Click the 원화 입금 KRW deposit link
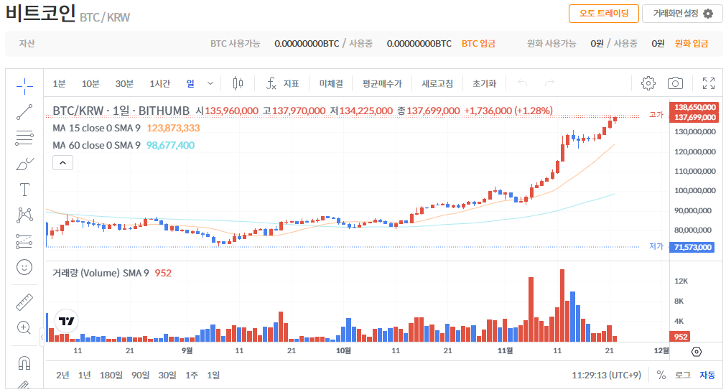The width and height of the screenshot is (726, 392). pos(692,44)
